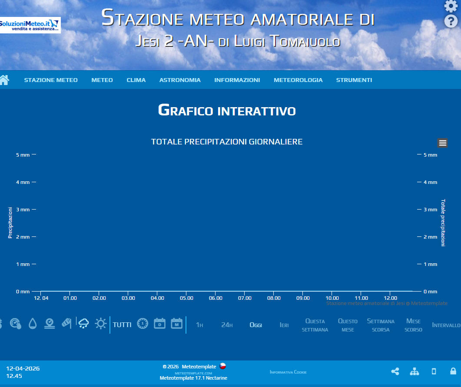Screen dimensions: 461x387
Task: Open the sitemap icon in footer
Action: (x=415, y=371)
